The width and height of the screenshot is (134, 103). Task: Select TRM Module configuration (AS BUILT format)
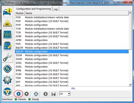72,78
